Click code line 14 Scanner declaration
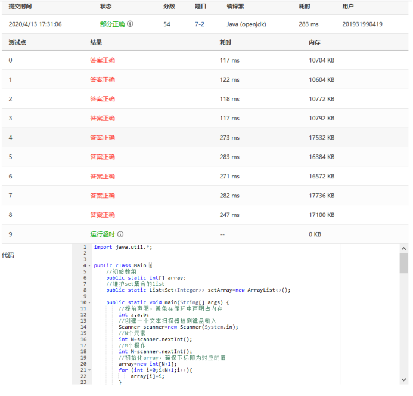Viewport: 413px width, 396px height. pos(178,327)
